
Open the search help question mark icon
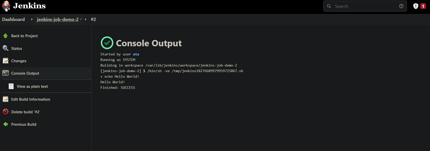point(401,6)
